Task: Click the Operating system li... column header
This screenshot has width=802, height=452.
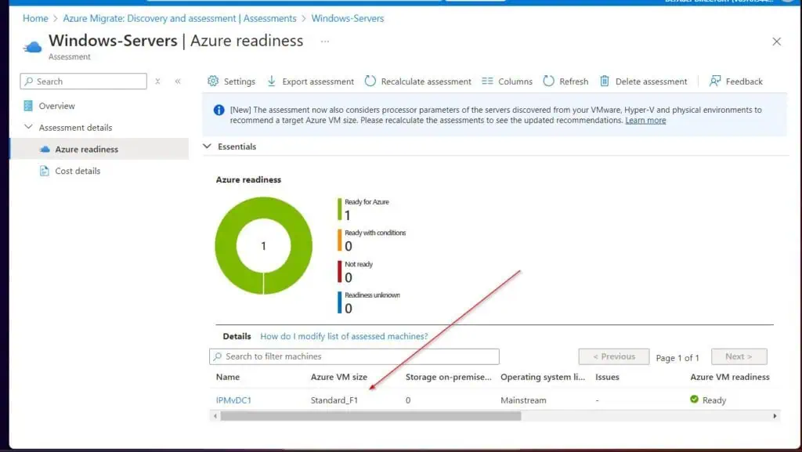Action: (x=543, y=377)
